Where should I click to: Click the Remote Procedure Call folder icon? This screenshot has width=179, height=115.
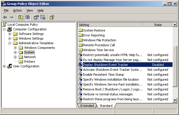(80, 45)
